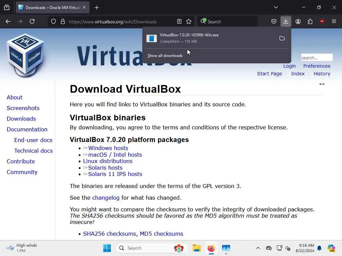
Task: Open the downloaded VirtualBox-7.0.20-163906-Win.exe entry
Action: 209,38
